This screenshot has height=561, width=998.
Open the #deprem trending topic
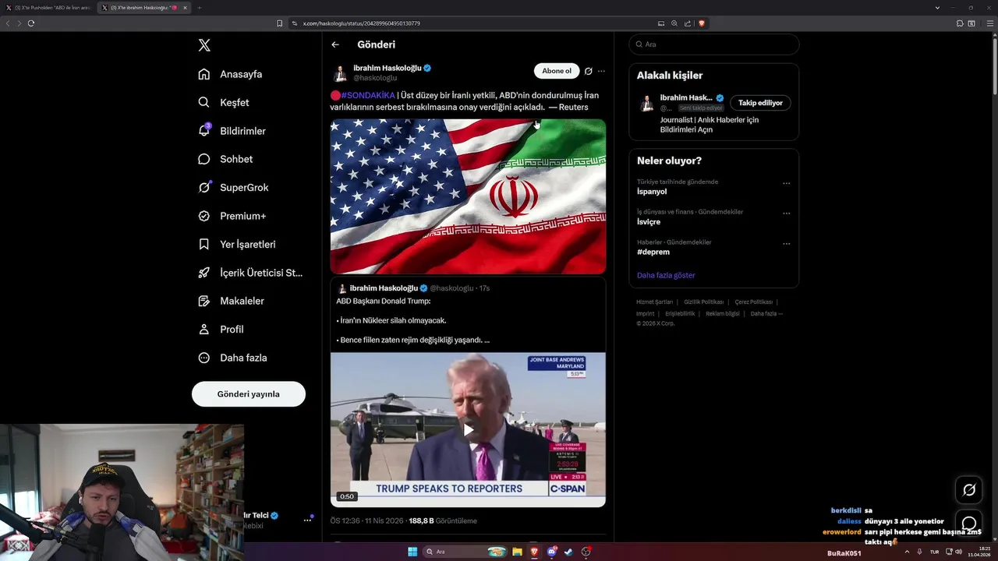tap(653, 252)
